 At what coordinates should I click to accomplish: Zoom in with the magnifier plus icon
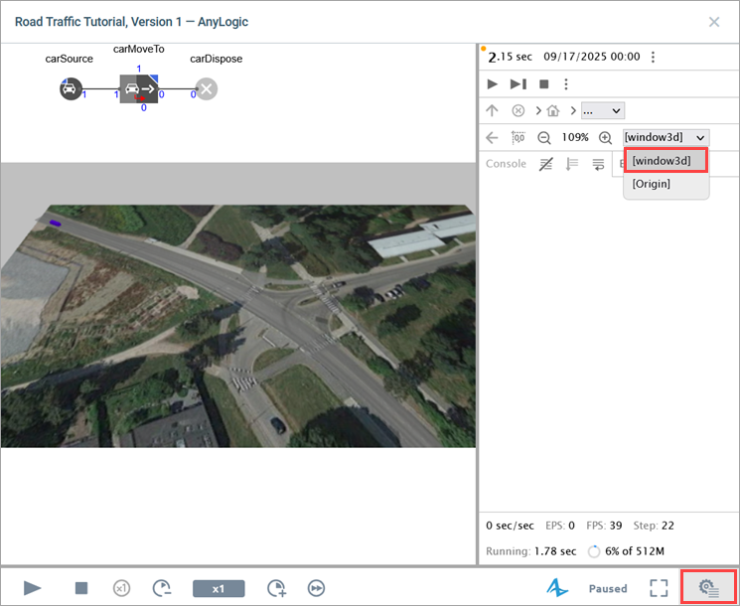605,138
